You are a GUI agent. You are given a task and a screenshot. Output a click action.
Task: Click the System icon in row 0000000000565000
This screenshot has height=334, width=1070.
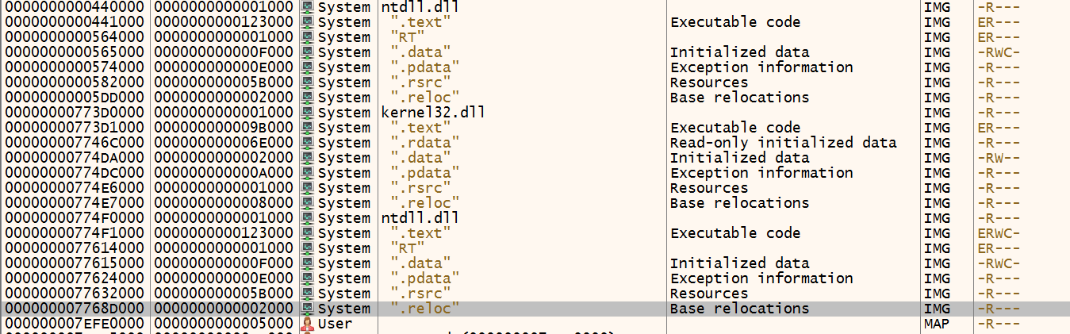tap(308, 52)
